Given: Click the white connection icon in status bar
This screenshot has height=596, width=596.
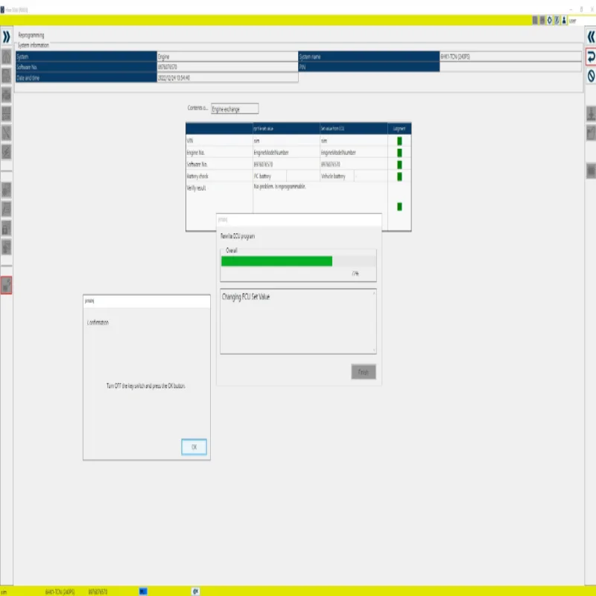Looking at the screenshot, I should coord(195,592).
